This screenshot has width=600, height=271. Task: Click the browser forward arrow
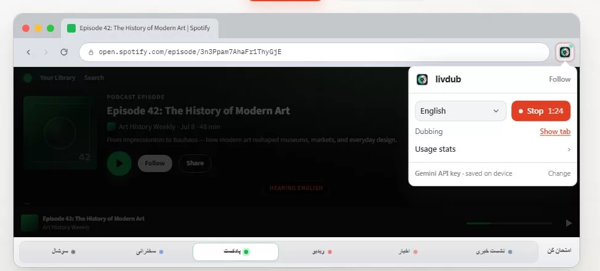click(46, 52)
